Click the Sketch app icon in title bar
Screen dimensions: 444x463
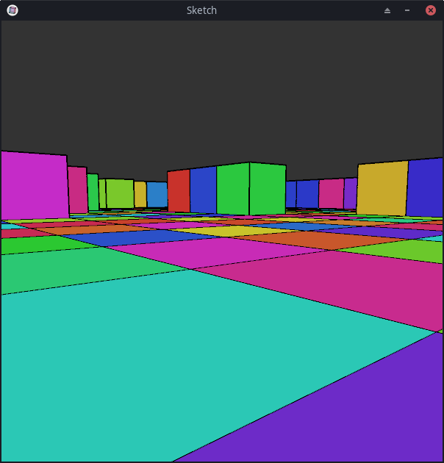[x=12, y=10]
